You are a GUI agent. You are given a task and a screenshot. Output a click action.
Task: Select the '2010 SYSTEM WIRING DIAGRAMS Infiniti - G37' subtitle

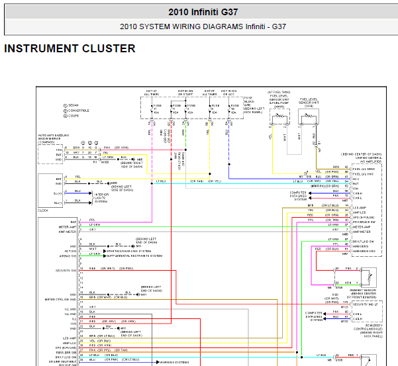pyautogui.click(x=203, y=26)
